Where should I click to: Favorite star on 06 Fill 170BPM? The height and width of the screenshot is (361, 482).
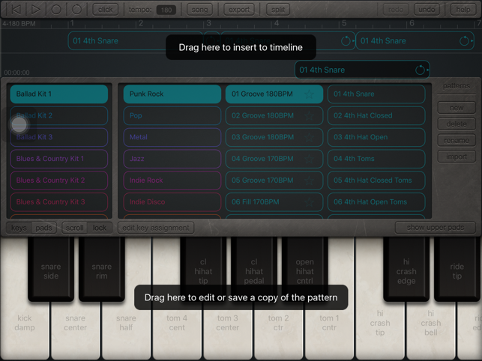[309, 202]
